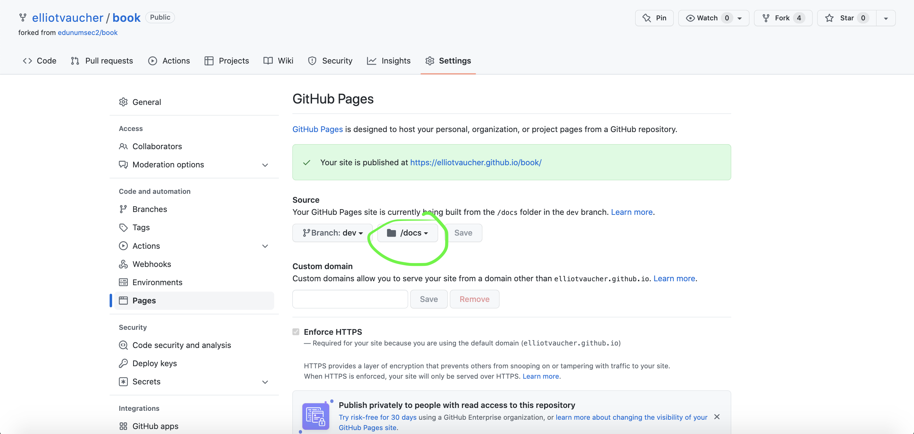914x434 pixels.
Task: Open the Projects tab
Action: (227, 61)
